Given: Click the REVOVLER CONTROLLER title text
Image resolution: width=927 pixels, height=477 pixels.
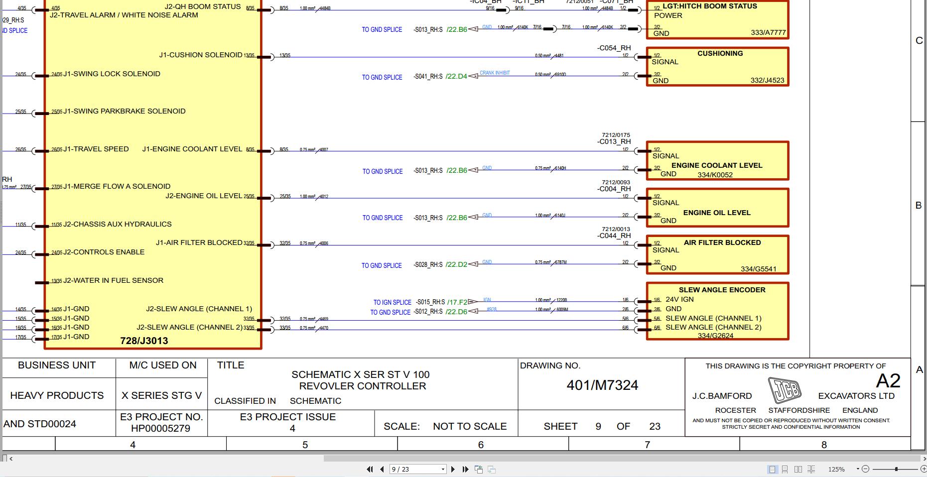Looking at the screenshot, I should coord(363,386).
